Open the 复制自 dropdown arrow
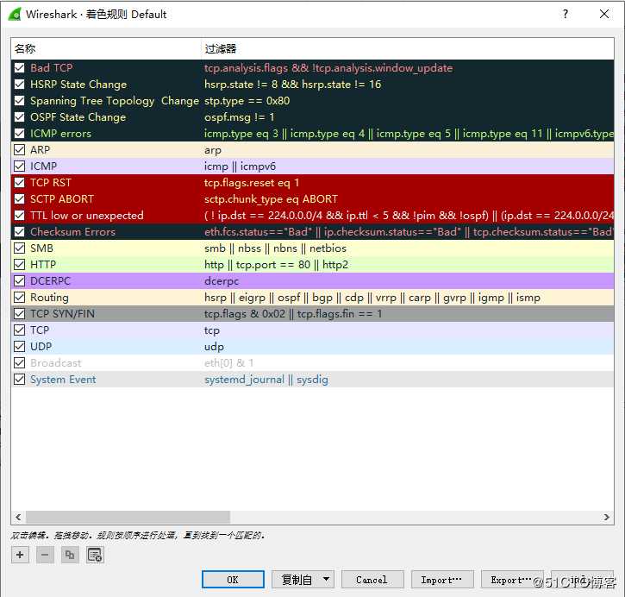The image size is (625, 597). [x=326, y=579]
